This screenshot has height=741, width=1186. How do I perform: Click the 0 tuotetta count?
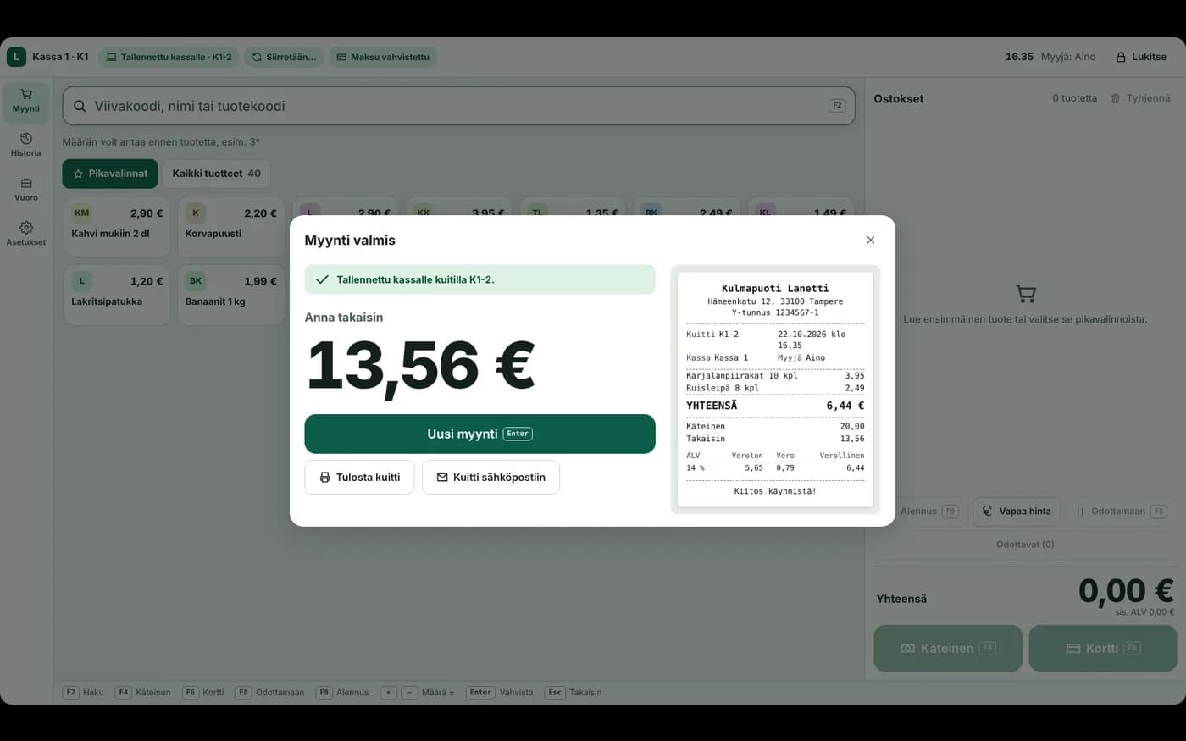pos(1074,98)
